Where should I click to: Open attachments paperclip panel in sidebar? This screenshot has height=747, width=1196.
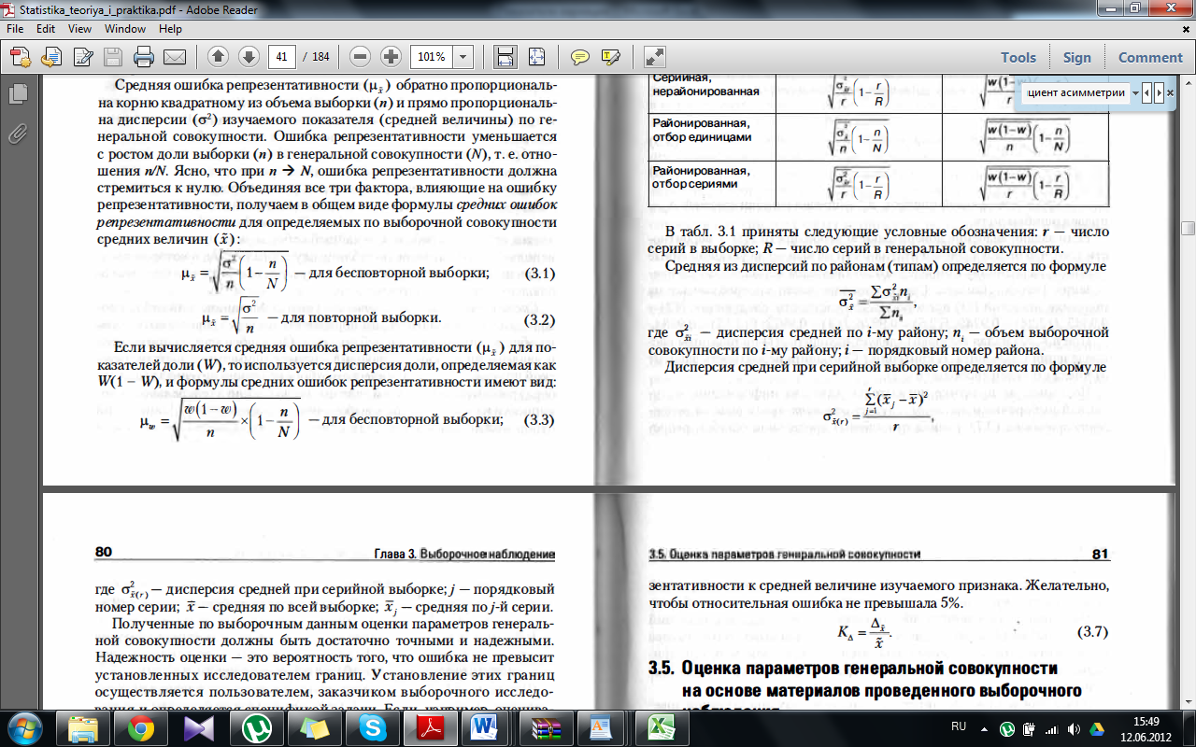(17, 134)
